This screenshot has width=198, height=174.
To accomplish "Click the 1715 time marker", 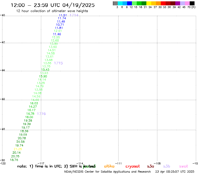I will (58, 63).
